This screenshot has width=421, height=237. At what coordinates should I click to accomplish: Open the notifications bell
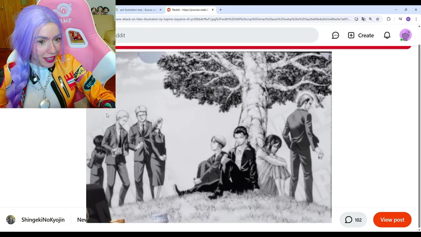pos(387,35)
